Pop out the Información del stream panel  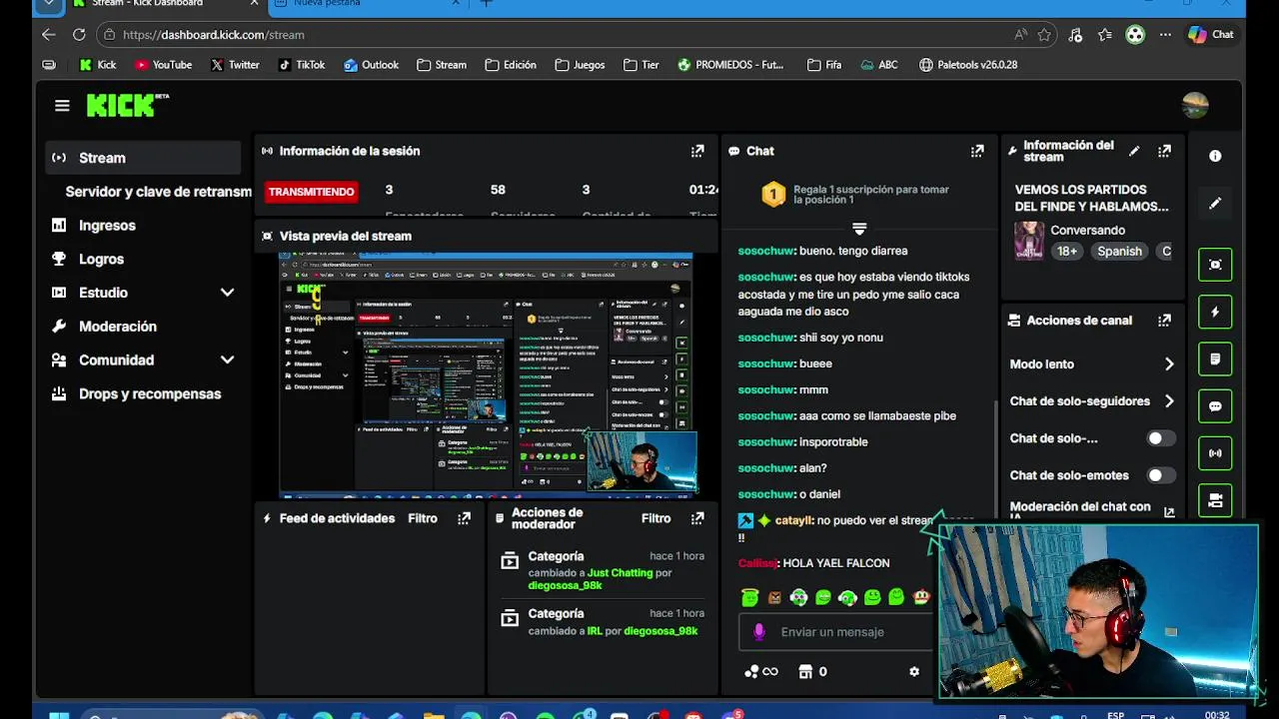[x=1164, y=151]
